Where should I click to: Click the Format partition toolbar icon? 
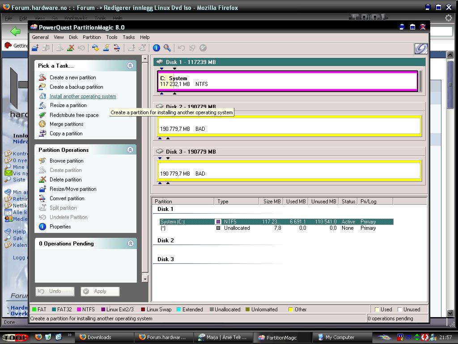[106, 47]
